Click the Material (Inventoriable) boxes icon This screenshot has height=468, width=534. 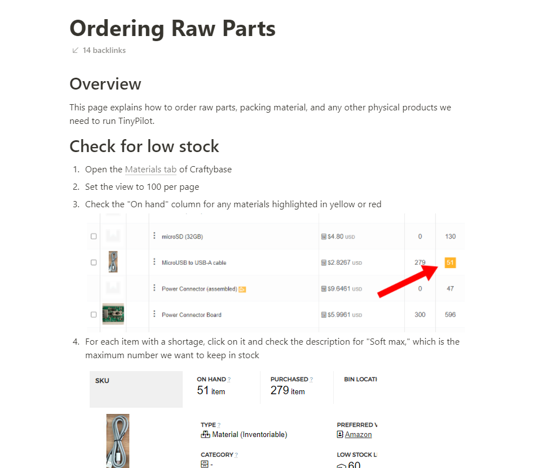205,434
